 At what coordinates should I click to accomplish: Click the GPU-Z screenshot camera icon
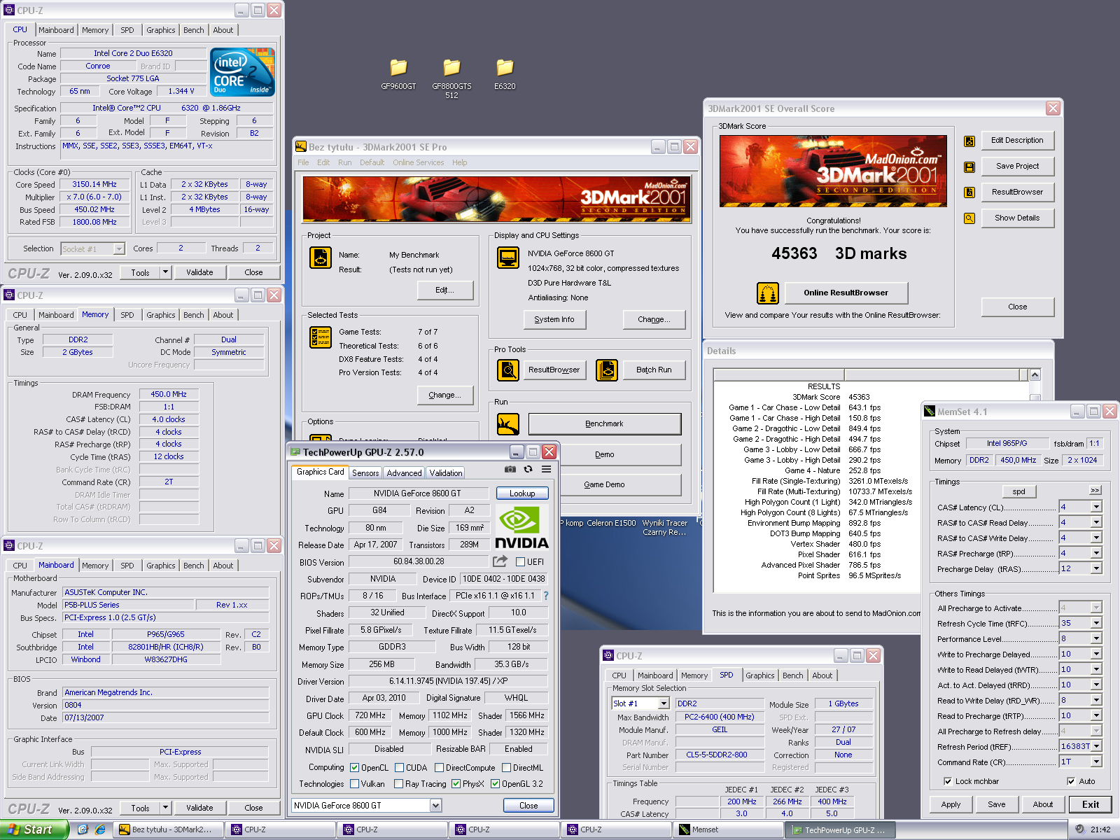510,469
